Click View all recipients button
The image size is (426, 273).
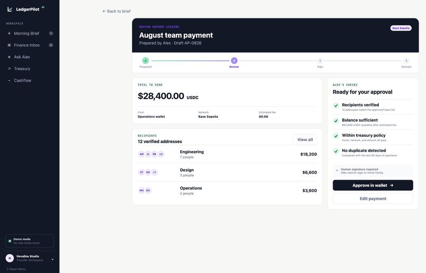(x=305, y=139)
